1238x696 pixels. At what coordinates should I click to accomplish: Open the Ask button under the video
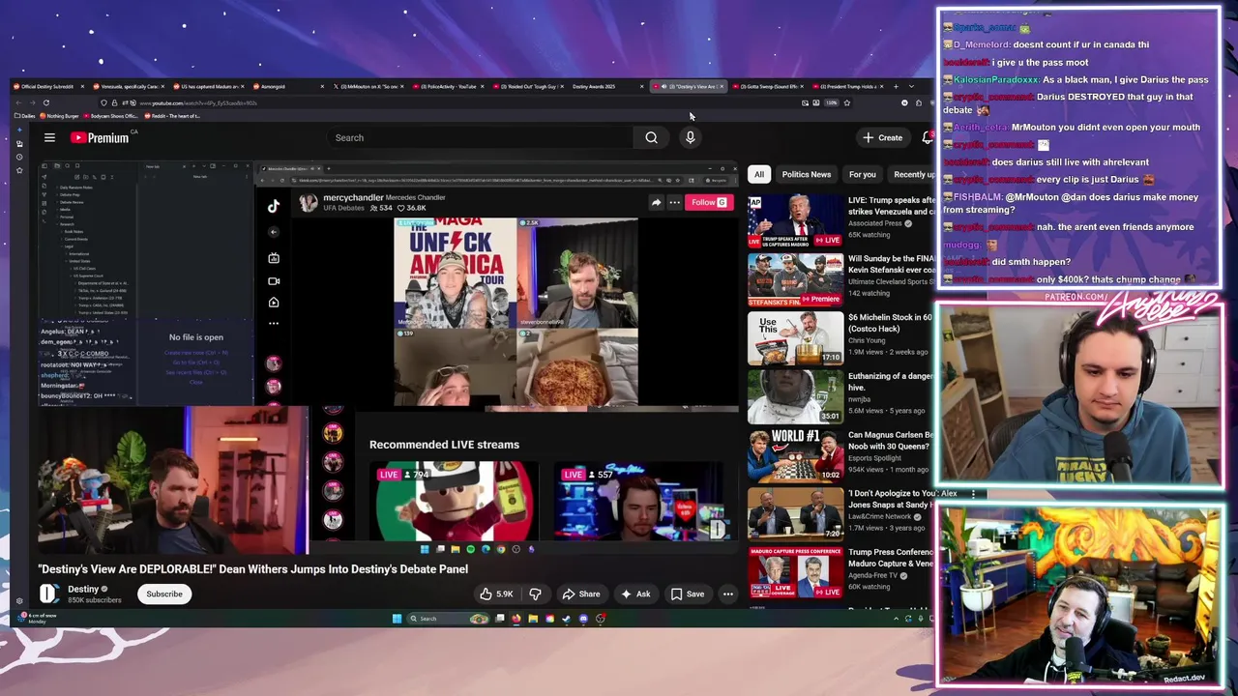tap(635, 594)
